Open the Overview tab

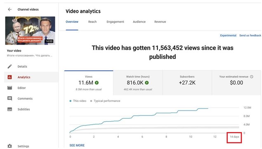tap(72, 22)
